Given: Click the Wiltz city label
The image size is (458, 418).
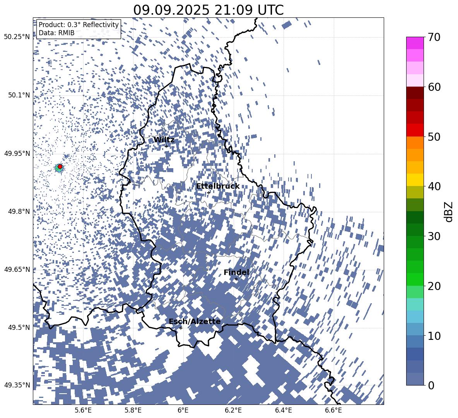Looking at the screenshot, I should point(164,140).
